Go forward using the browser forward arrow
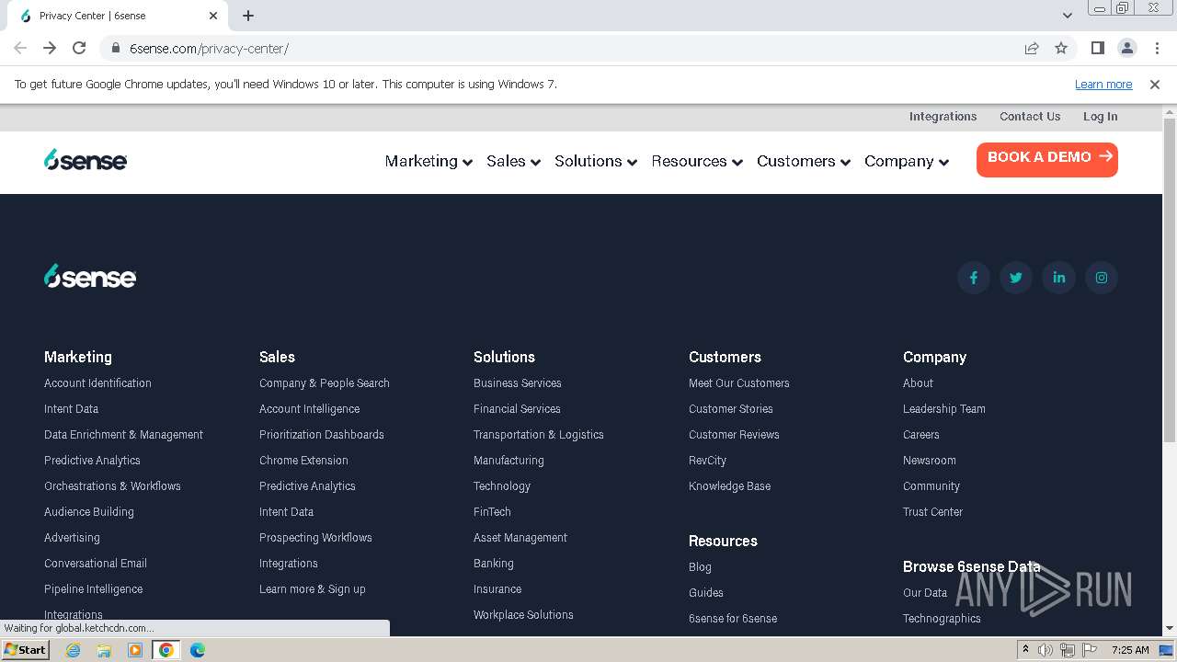The height and width of the screenshot is (662, 1177). 50,48
